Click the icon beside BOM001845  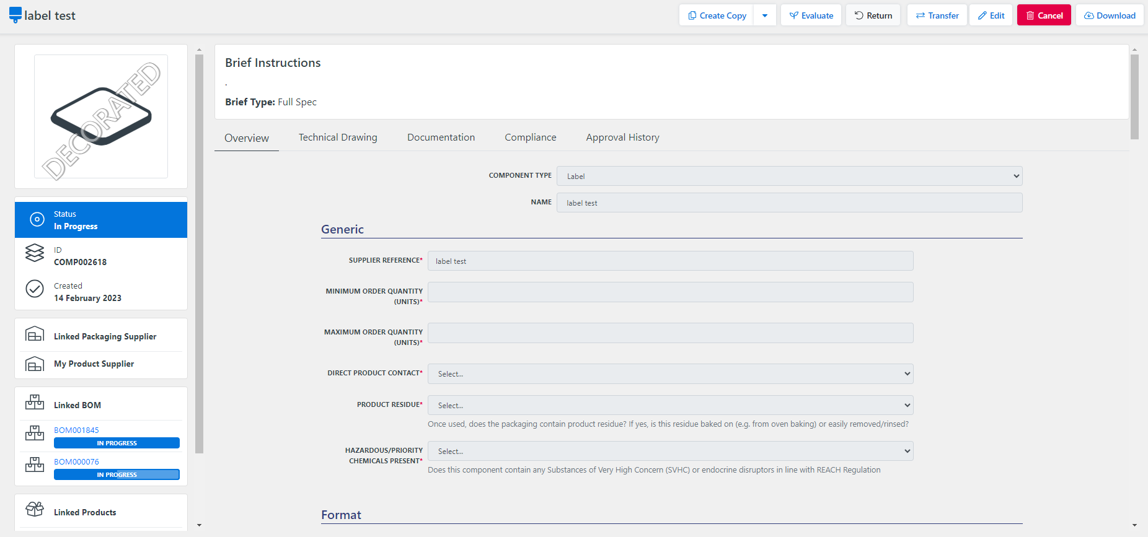(35, 433)
